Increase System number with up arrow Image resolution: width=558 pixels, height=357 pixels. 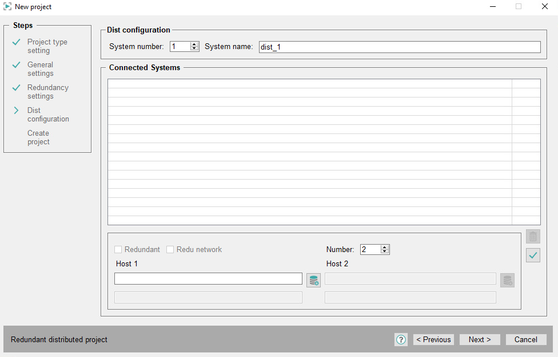(194, 44)
